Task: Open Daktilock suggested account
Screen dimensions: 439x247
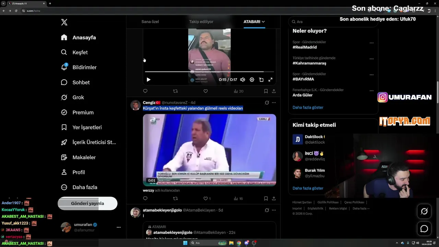Action: point(309,139)
